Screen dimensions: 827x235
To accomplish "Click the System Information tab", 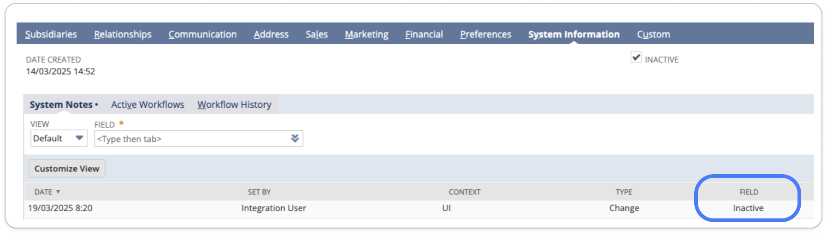I will pos(574,34).
